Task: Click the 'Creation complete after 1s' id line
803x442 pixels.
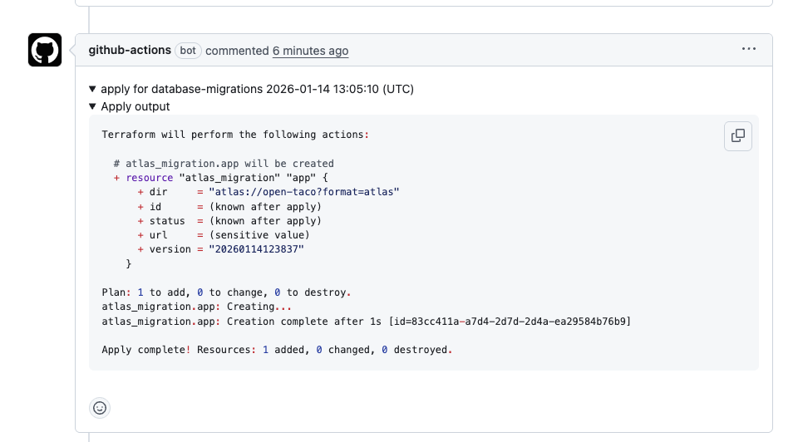Action: tap(366, 321)
